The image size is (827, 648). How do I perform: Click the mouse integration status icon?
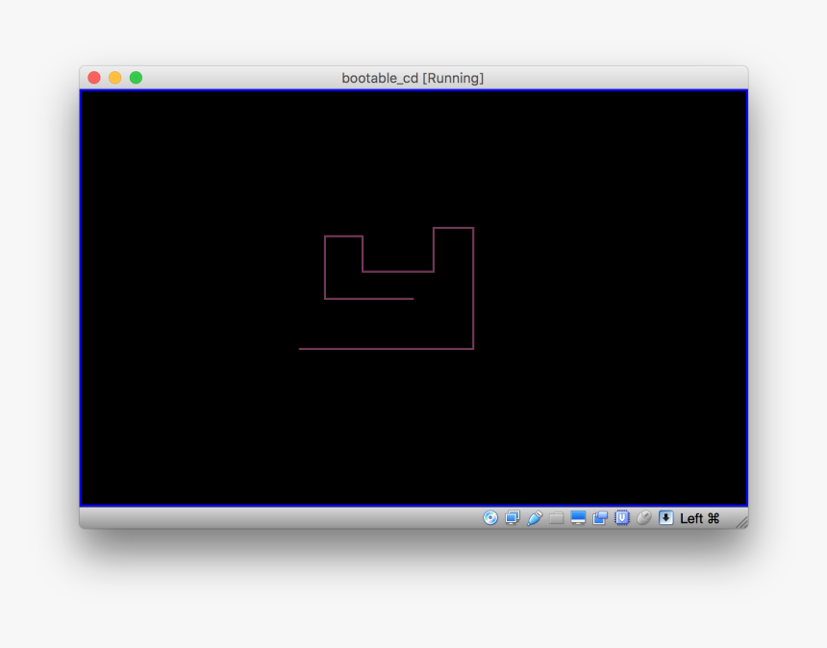tap(644, 518)
